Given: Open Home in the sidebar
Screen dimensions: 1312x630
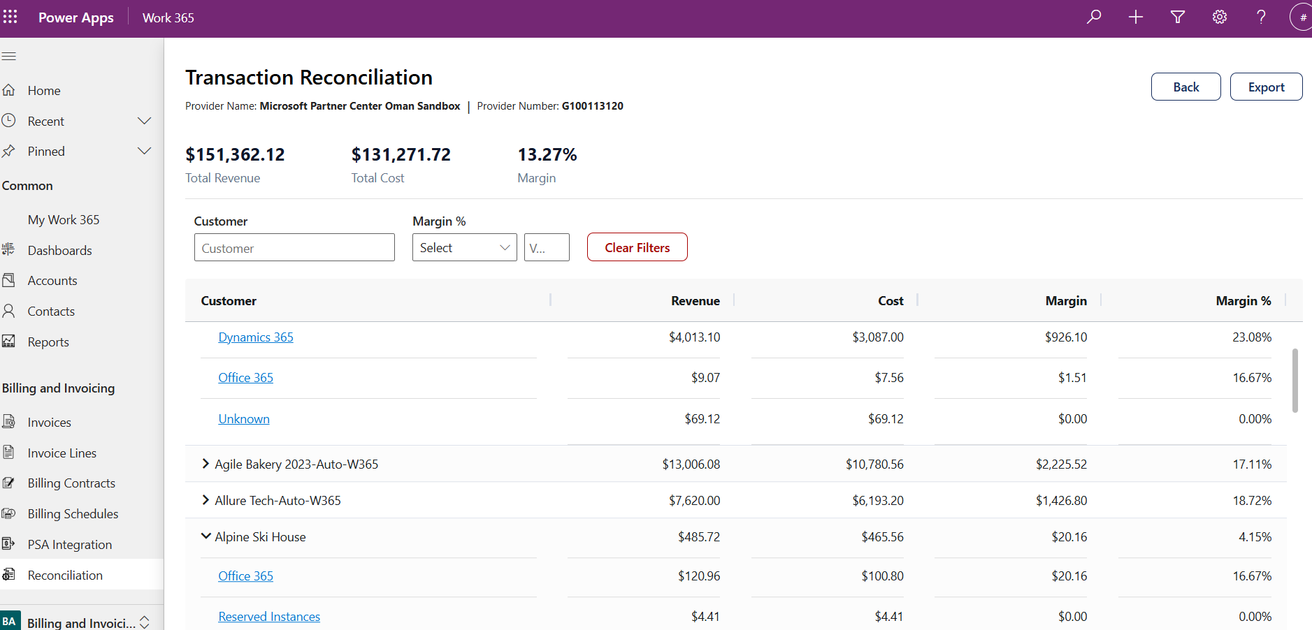Looking at the screenshot, I should pyautogui.click(x=44, y=90).
